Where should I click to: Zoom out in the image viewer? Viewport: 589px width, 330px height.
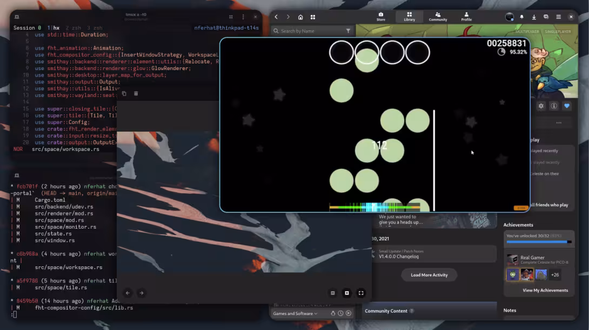333,293
